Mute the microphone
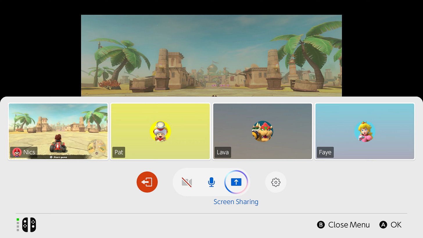423x238 pixels. [212, 182]
